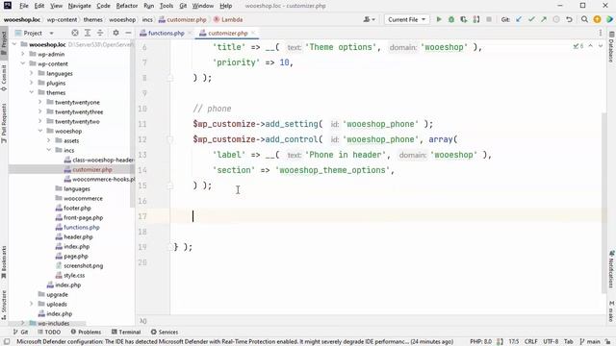Jump to previous highlighted problem arrow
The width and height of the screenshot is (616, 346).
point(590,46)
